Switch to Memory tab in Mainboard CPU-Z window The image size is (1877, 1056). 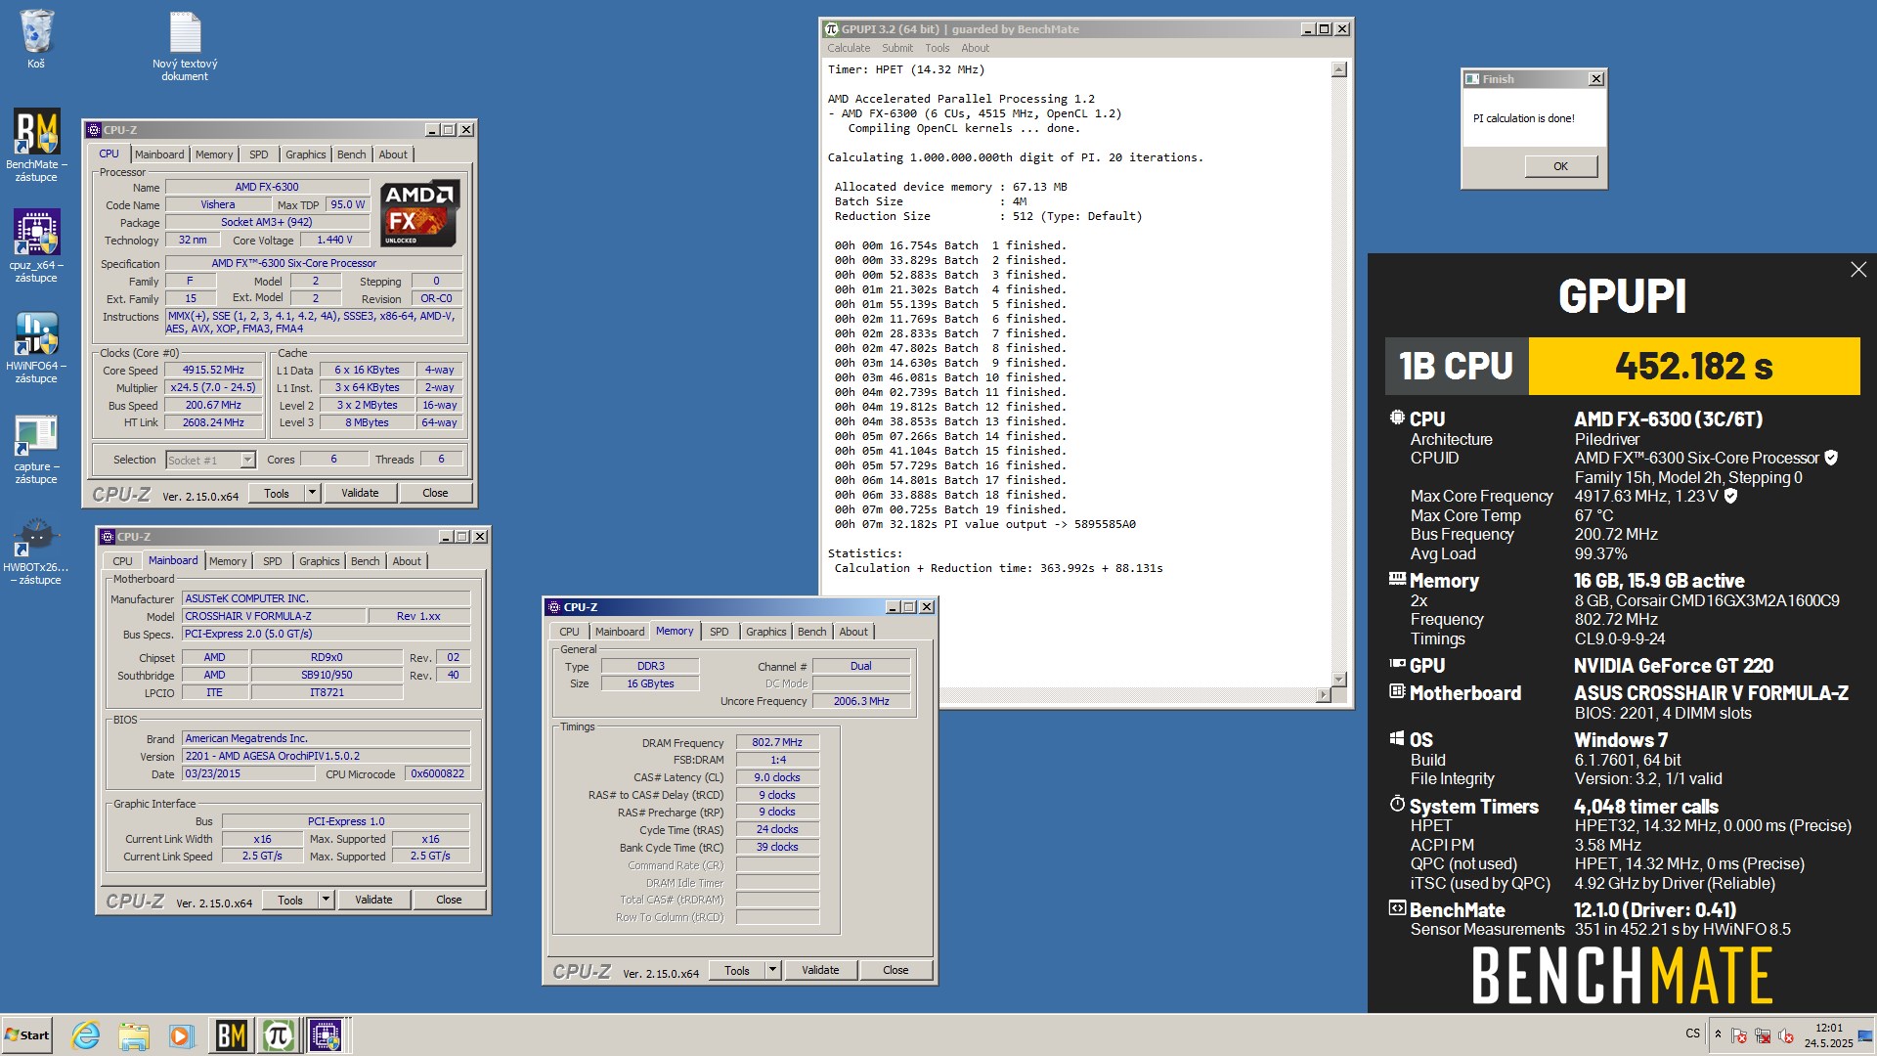(228, 561)
